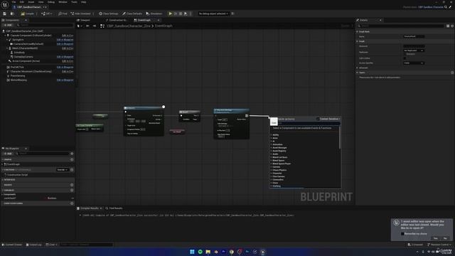Open Class Defaults

click(132, 14)
